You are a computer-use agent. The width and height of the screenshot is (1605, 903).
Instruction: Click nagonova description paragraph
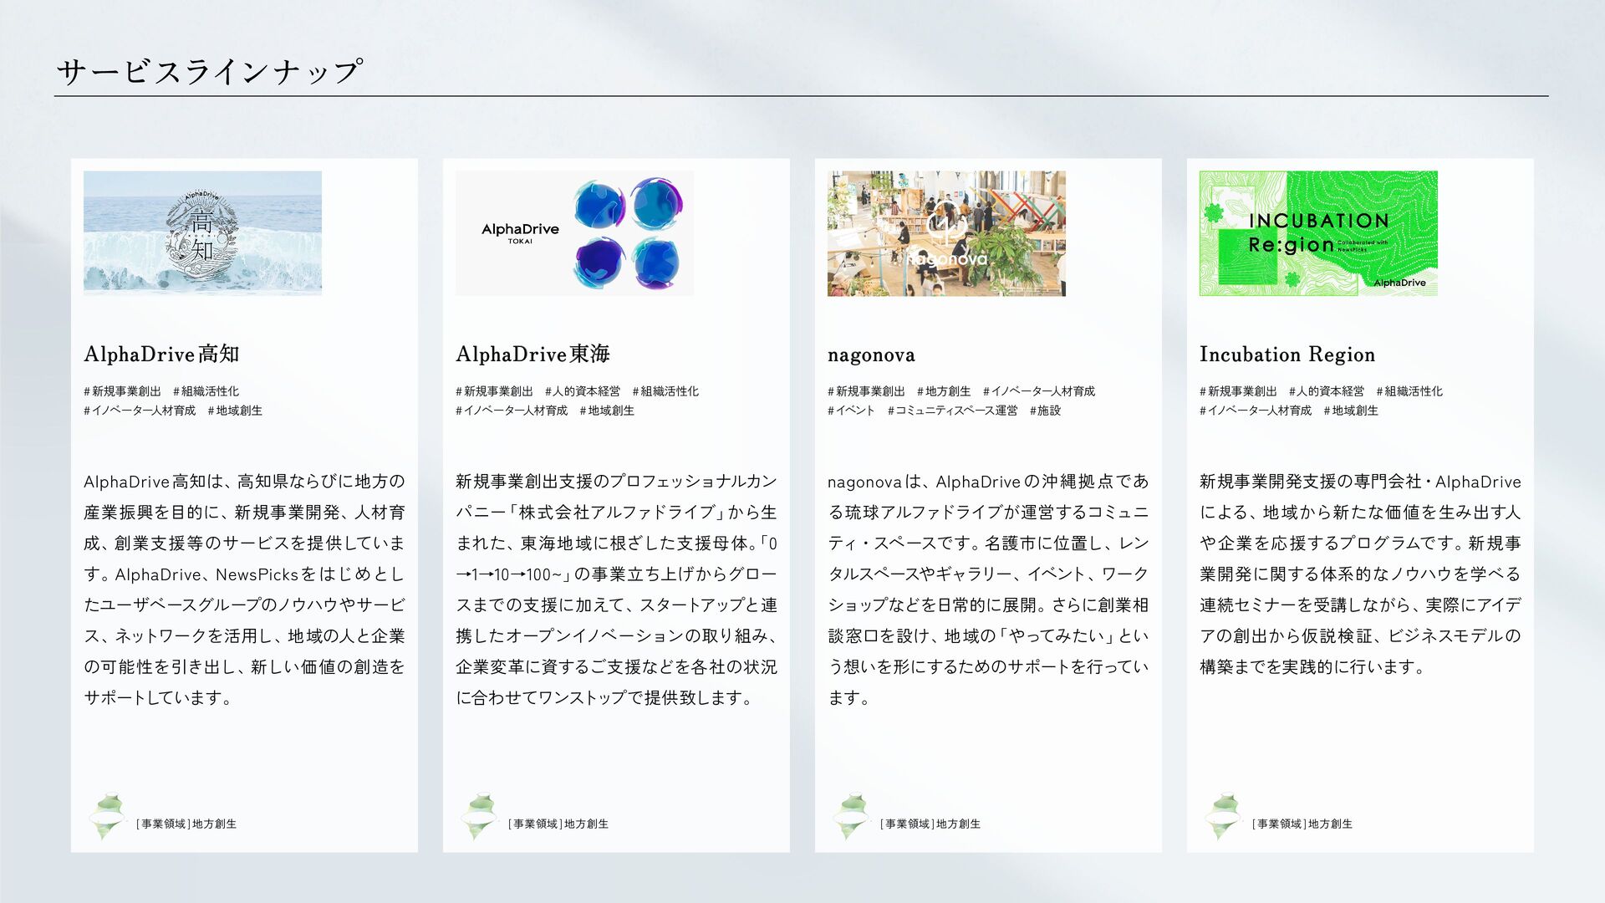[988, 589]
